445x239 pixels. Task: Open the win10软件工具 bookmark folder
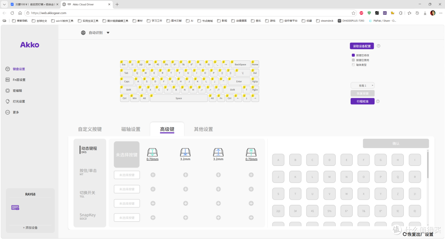coord(62,21)
